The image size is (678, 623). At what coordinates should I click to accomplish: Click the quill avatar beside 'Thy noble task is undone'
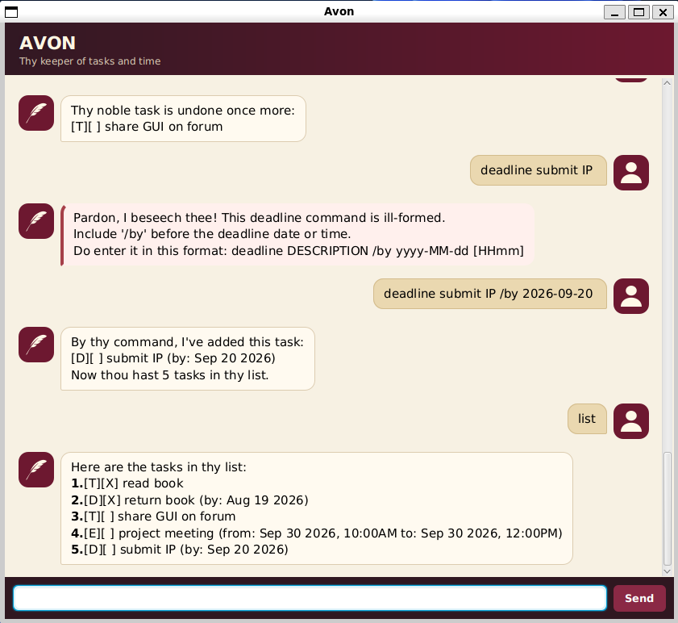pos(36,113)
